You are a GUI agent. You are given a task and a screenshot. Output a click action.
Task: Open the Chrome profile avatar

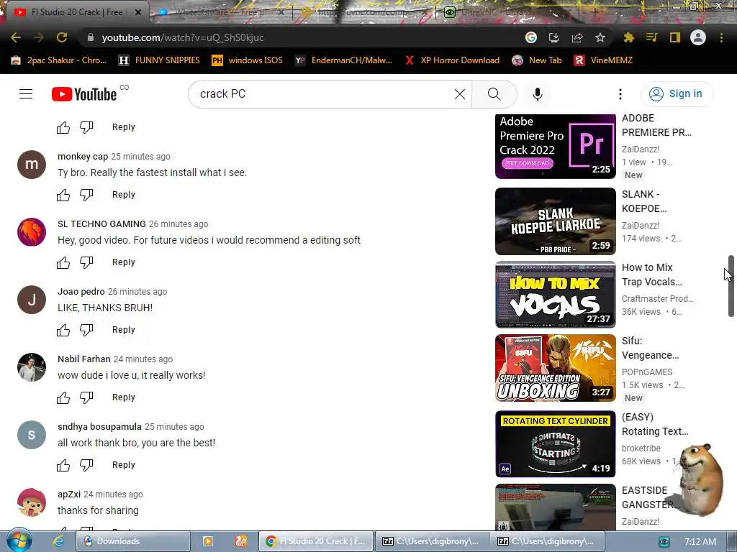click(698, 37)
